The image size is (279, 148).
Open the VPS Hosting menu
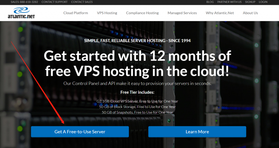[107, 13]
